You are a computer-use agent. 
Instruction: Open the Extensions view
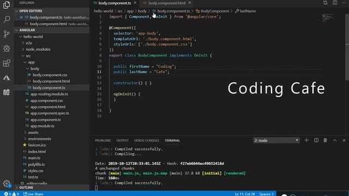(x=7, y=63)
